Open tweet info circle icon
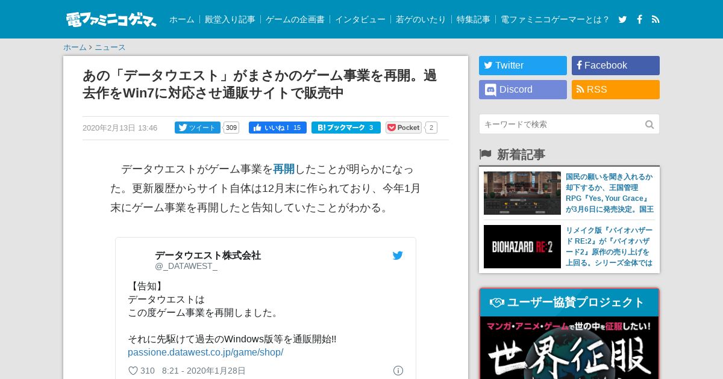The width and height of the screenshot is (723, 379). pyautogui.click(x=398, y=371)
